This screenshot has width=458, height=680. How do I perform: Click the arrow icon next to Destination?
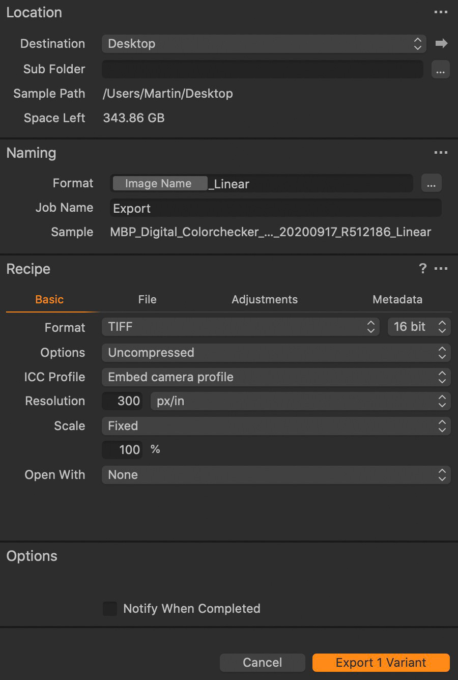tap(441, 44)
